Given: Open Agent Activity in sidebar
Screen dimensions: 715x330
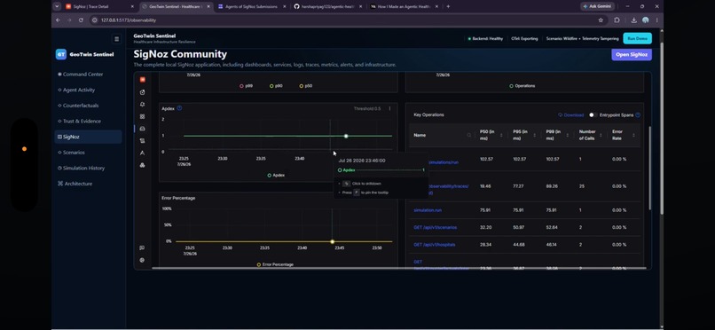Looking at the screenshot, I should tap(88, 90).
